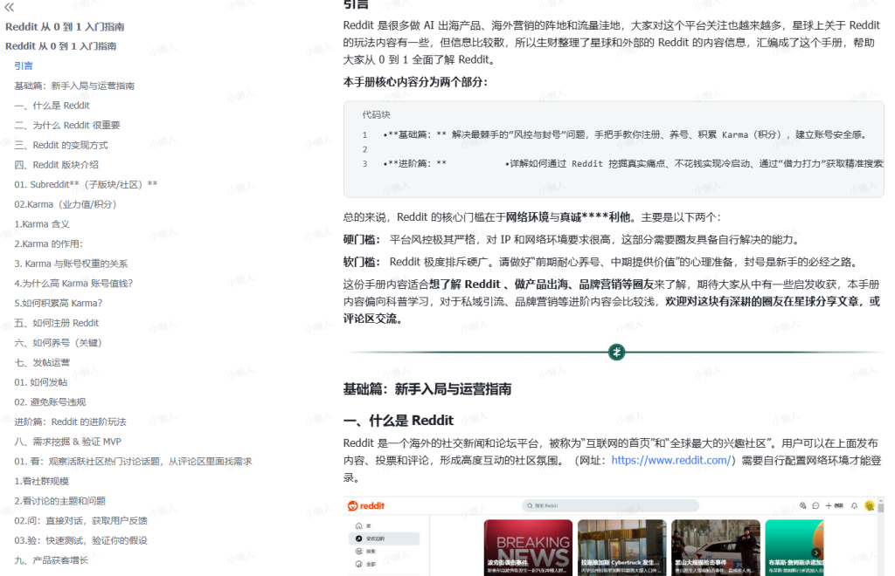Collapse the outline sidebar with double-chevron icon
Image resolution: width=895 pixels, height=576 pixels.
coord(9,7)
